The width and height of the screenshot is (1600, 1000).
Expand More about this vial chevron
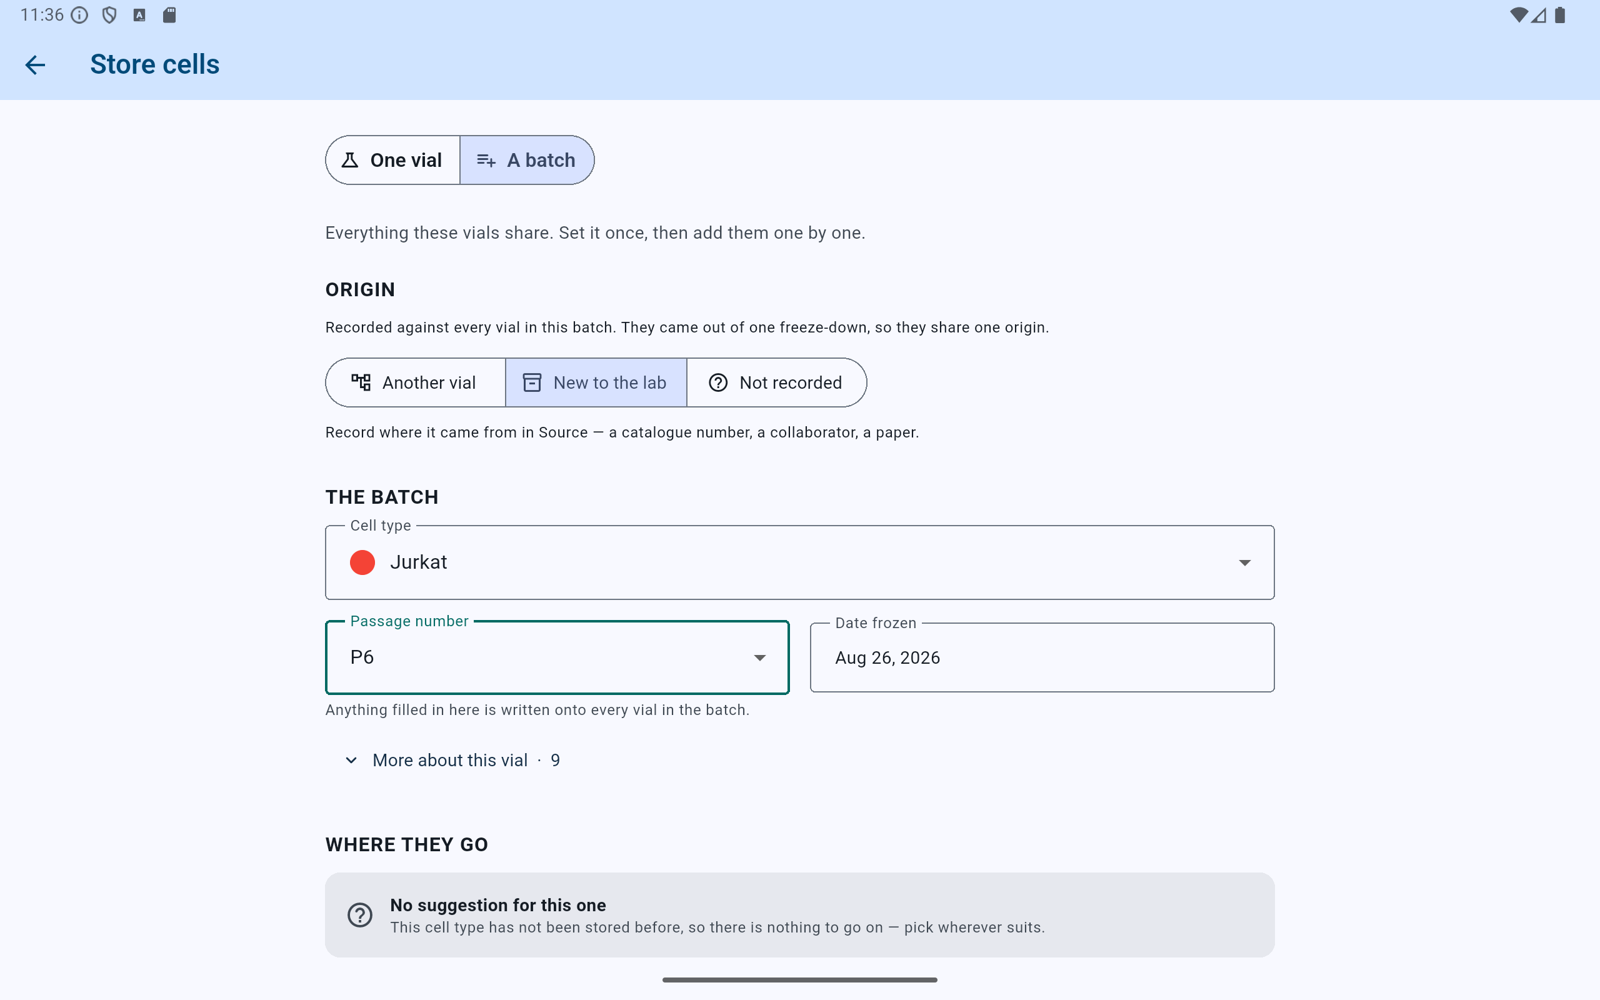tap(351, 761)
